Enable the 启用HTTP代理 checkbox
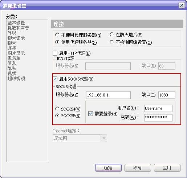187x178 pixels. pos(55,53)
